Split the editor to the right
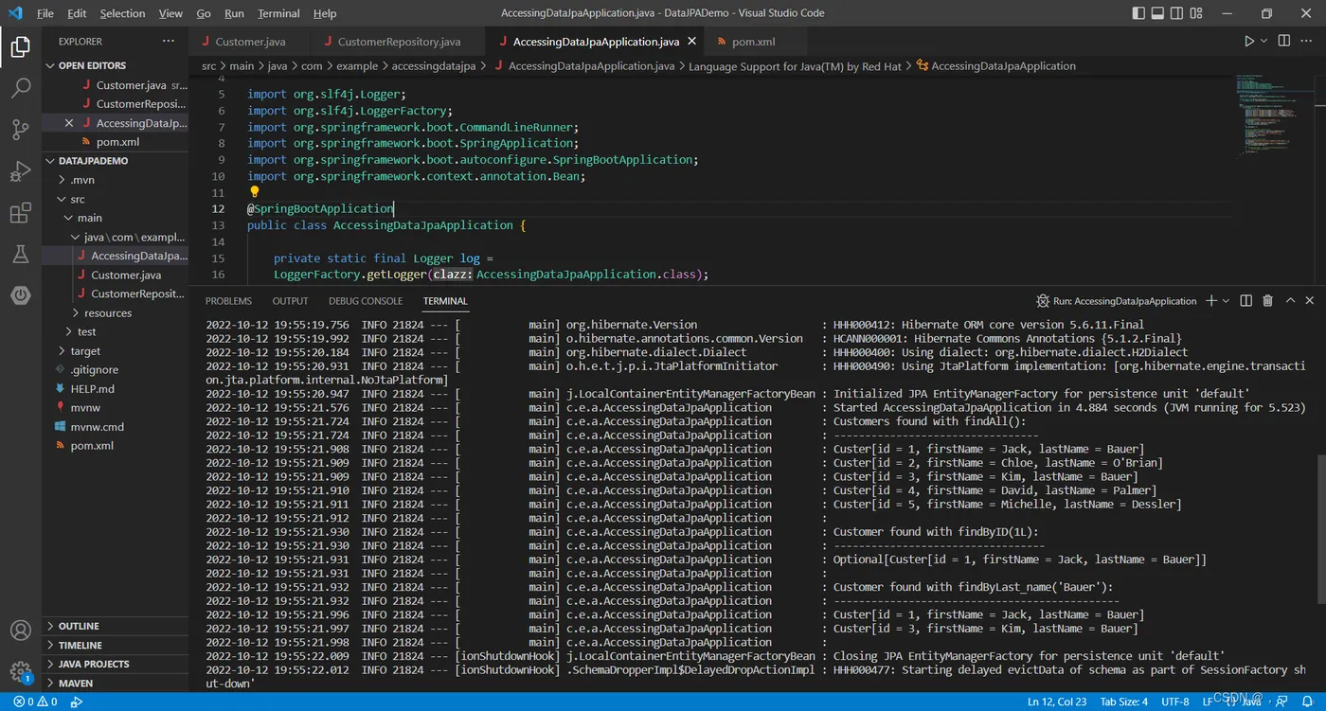1326x711 pixels. (1284, 42)
